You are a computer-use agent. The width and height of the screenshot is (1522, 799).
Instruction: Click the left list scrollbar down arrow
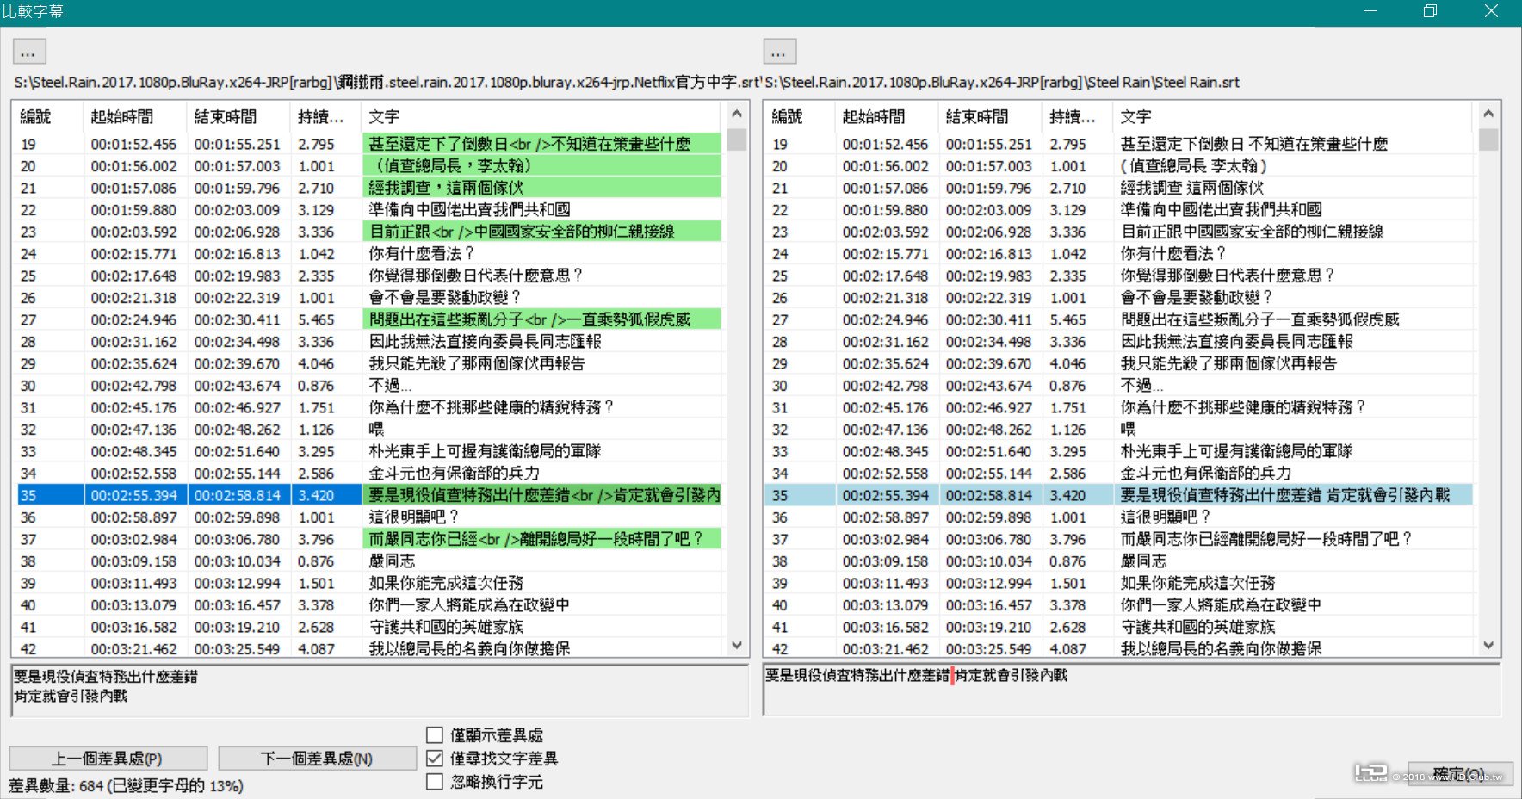(x=736, y=645)
